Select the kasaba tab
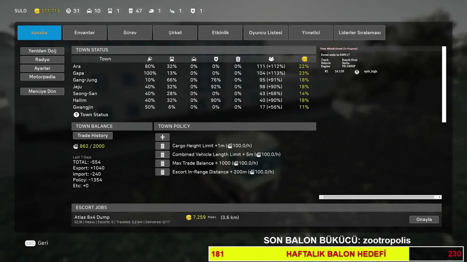Screen dimensions: 467x262 (x=39, y=33)
